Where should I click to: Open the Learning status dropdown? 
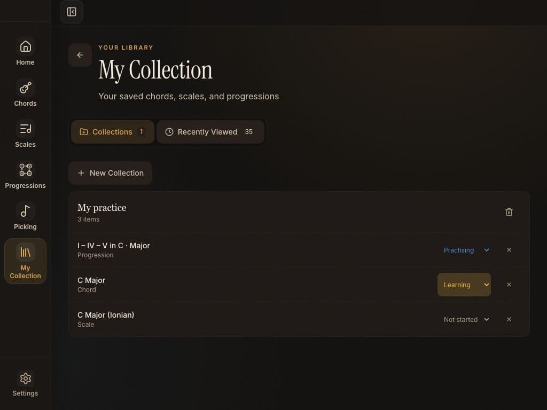click(464, 285)
